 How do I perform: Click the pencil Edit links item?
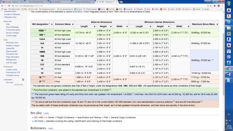(x=19, y=85)
